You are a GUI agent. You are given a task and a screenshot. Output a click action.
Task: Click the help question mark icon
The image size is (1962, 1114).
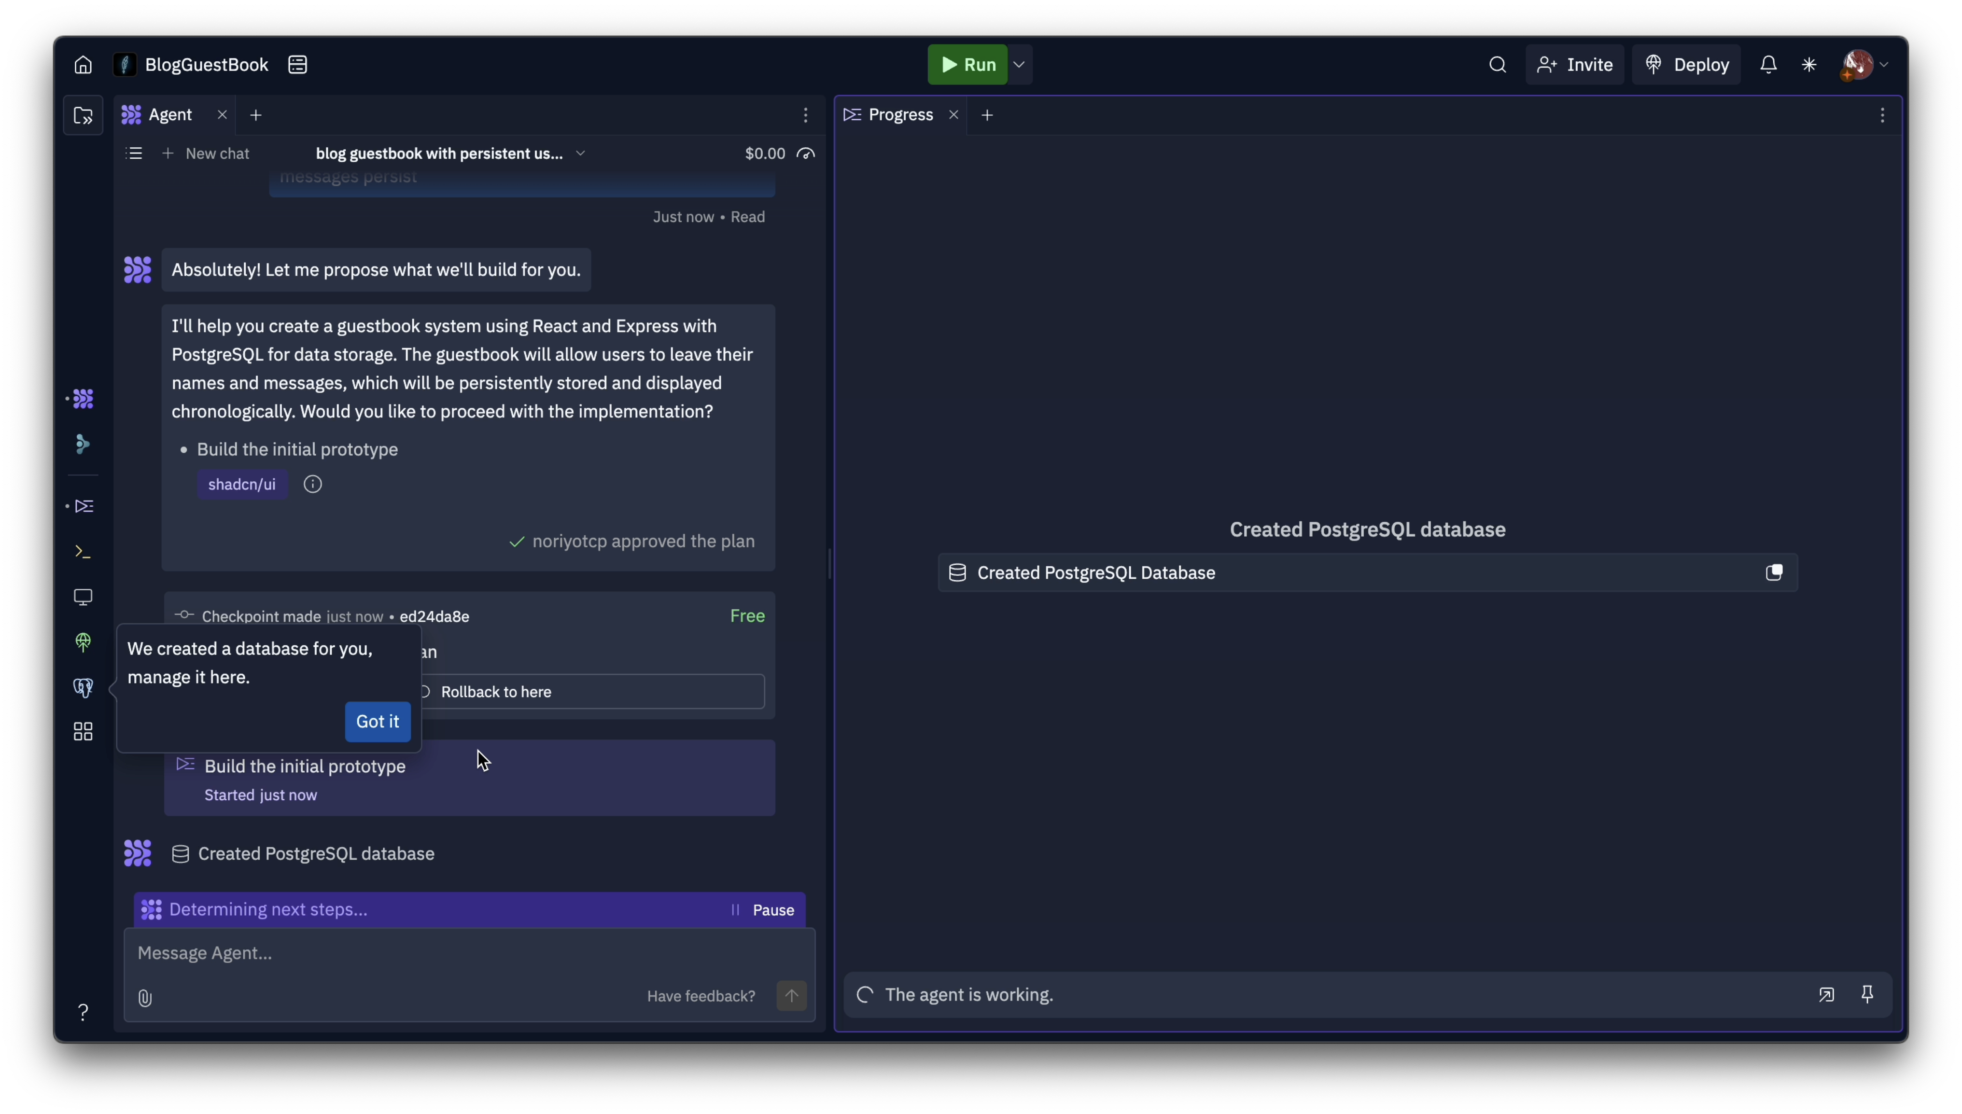(83, 1012)
